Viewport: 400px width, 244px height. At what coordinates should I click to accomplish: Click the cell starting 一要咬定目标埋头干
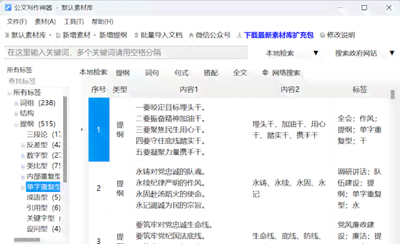tap(190, 130)
